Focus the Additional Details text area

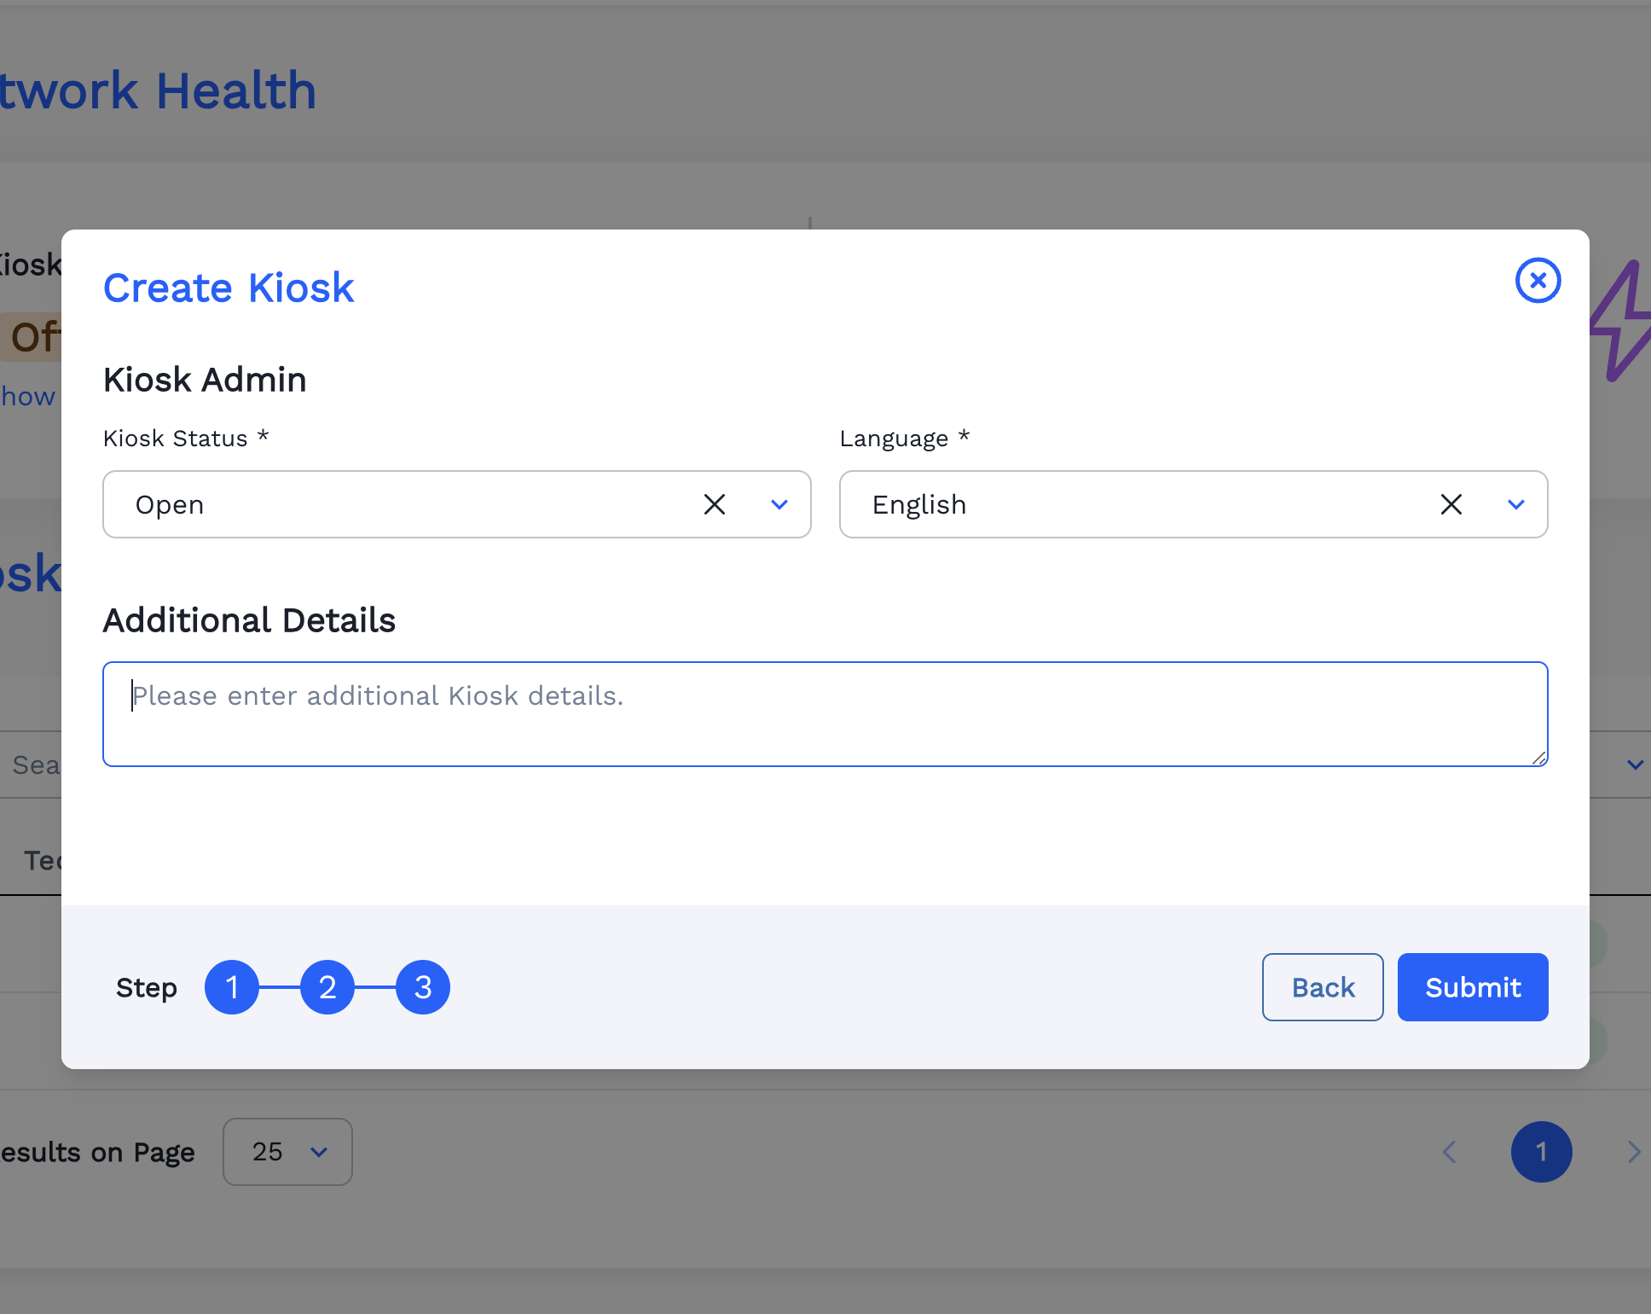[x=824, y=713]
